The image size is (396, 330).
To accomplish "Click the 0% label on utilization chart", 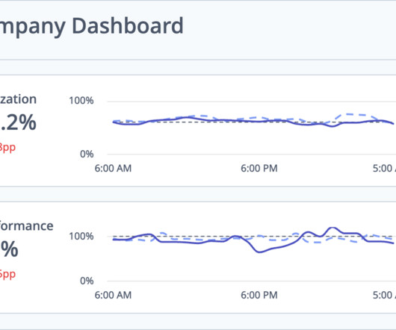I will [87, 154].
